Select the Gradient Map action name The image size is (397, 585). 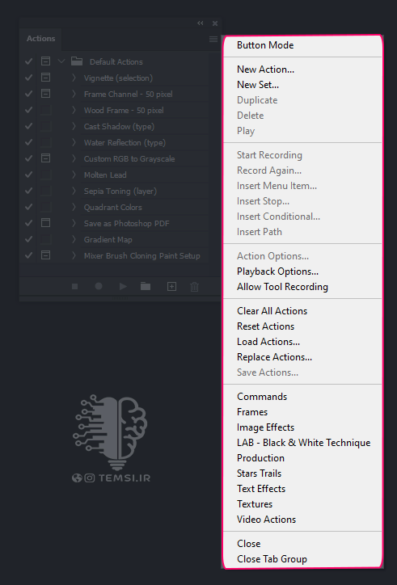[x=108, y=239]
